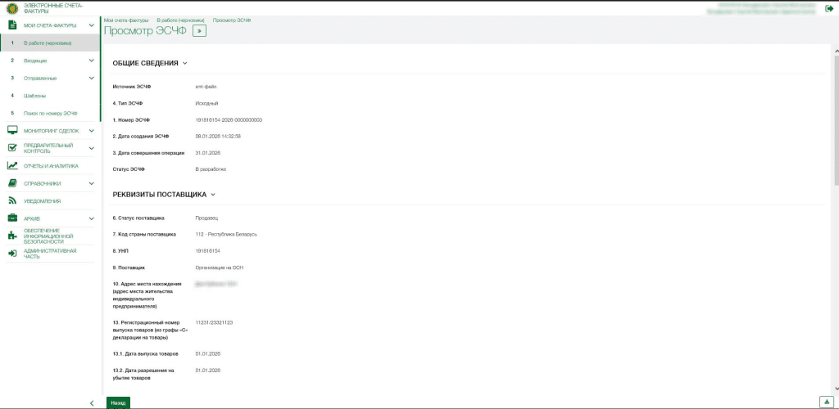Click the monitor icon for МОНИТОРИНГ СДЕЛОК
839x409 pixels.
point(13,130)
